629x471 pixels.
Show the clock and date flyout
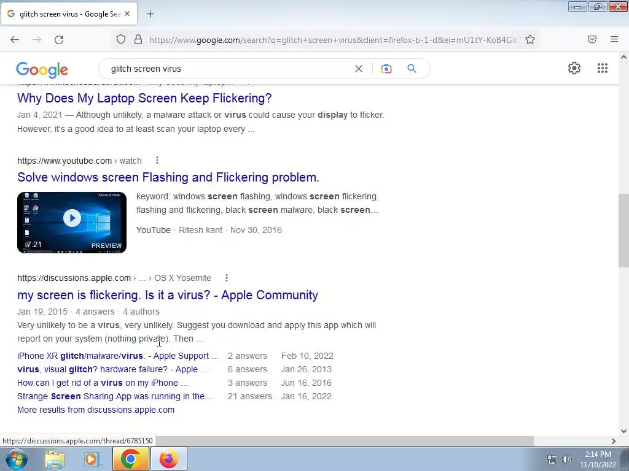coord(598,459)
